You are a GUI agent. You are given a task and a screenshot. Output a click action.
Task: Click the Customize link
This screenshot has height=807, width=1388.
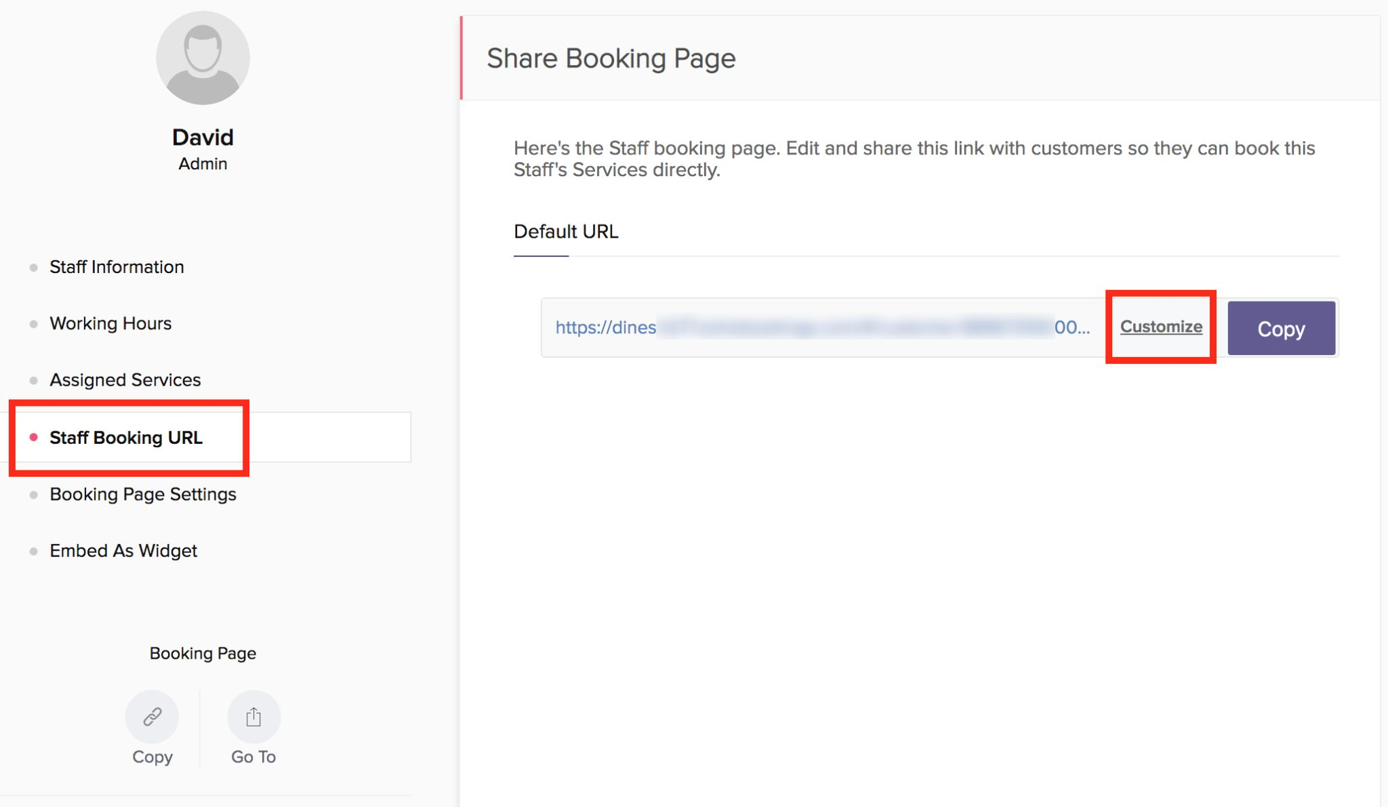tap(1161, 327)
